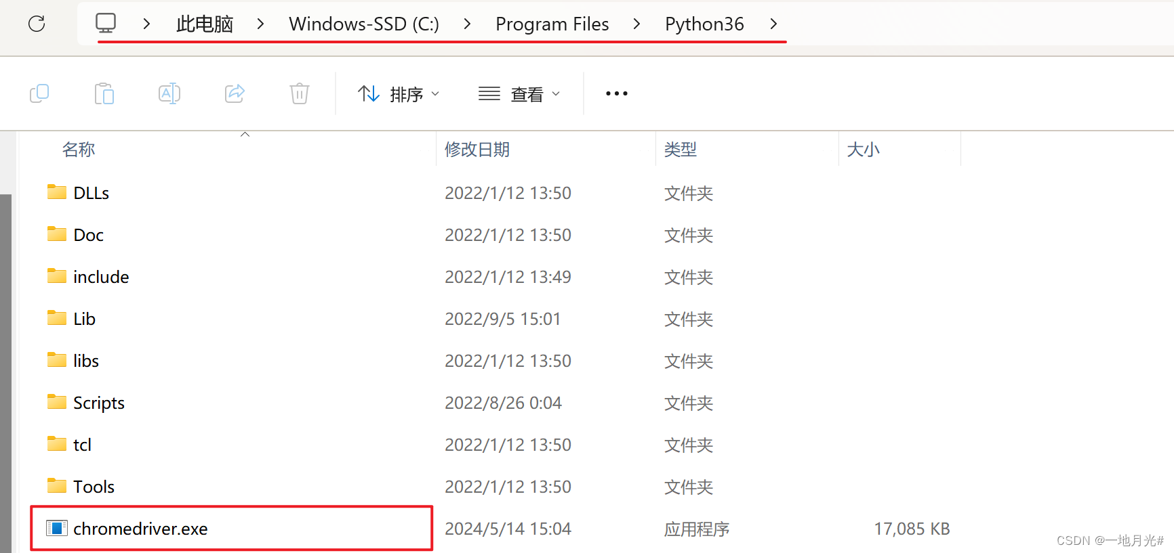Click the Share icon
The height and width of the screenshot is (553, 1174).
235,93
